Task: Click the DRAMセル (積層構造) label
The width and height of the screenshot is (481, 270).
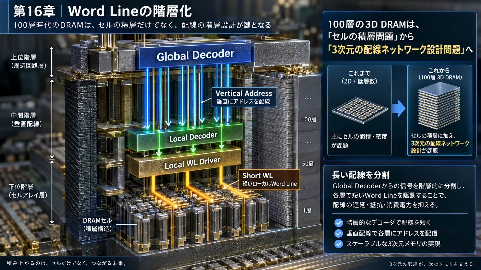Action: tap(97, 224)
